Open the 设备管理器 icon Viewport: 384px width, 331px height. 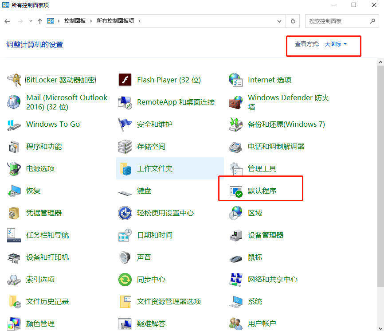235,235
